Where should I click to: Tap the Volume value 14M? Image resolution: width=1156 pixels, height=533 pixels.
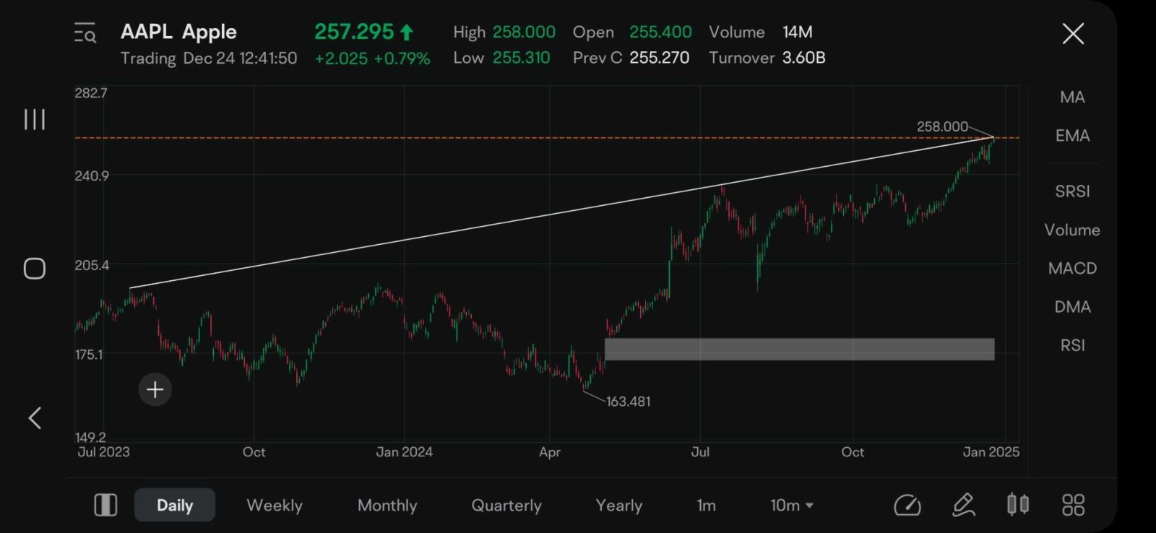798,32
